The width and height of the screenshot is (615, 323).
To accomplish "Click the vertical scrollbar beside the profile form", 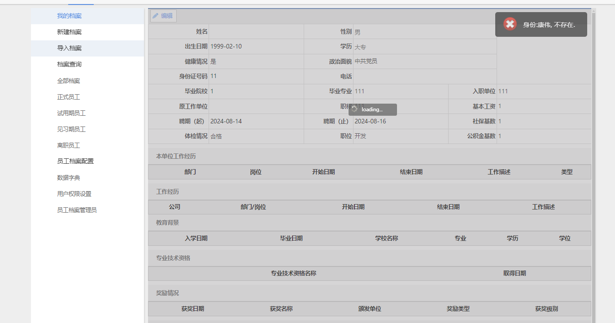I will (594, 166).
